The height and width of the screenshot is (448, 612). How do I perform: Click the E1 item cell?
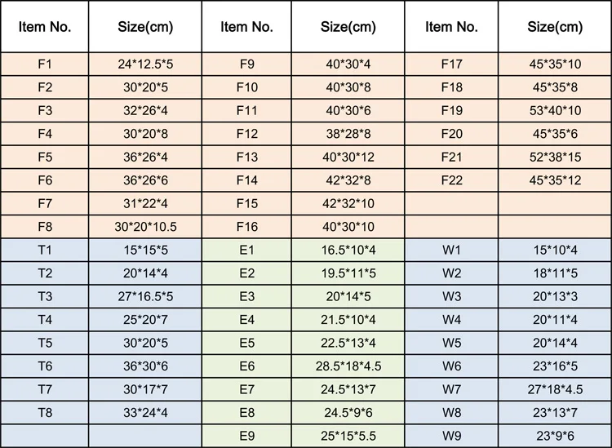click(247, 250)
